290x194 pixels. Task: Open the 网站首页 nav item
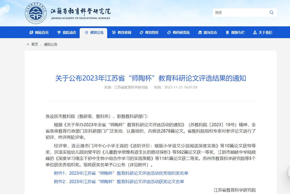pyautogui.click(x=39, y=33)
